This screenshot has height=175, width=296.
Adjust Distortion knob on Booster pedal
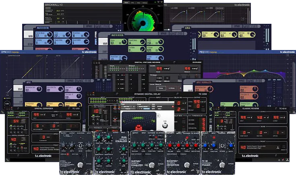(196, 145)
